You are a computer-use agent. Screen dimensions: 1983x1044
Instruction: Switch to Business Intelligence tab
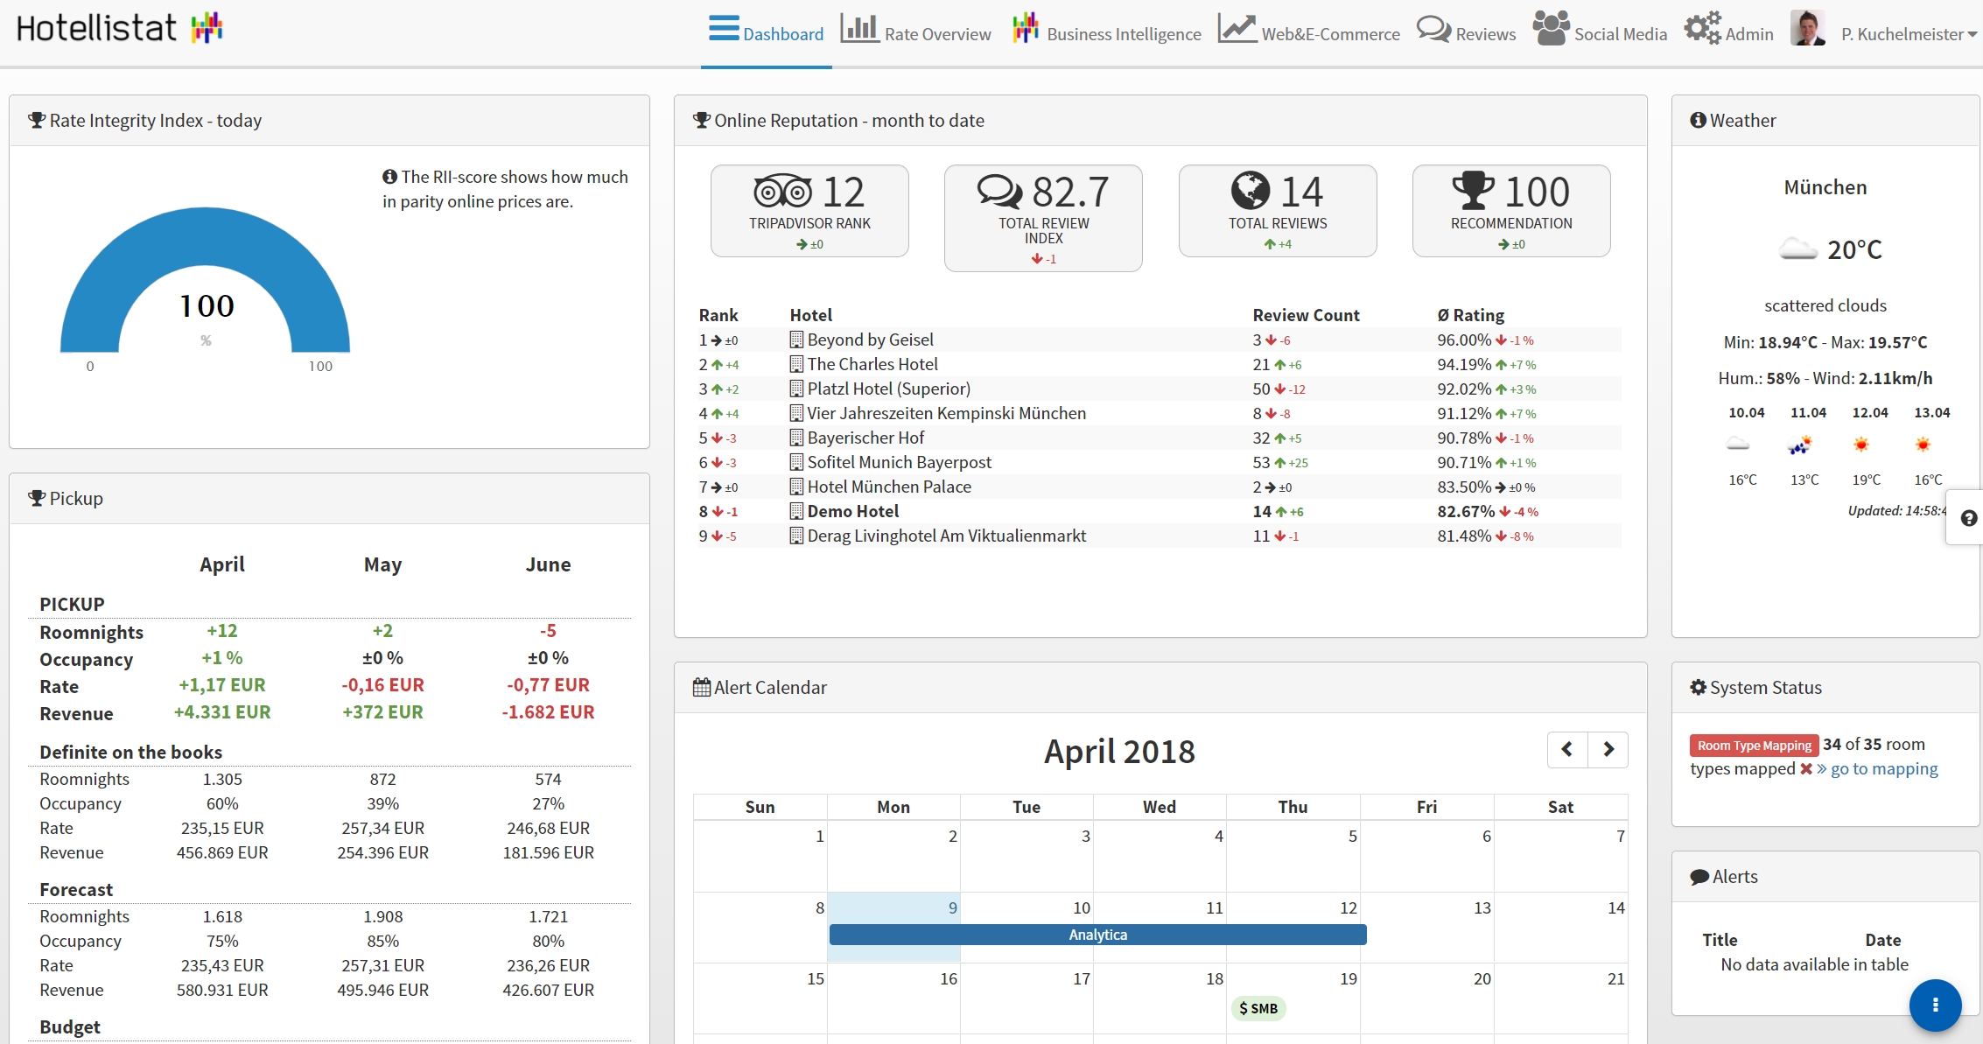(x=1107, y=32)
